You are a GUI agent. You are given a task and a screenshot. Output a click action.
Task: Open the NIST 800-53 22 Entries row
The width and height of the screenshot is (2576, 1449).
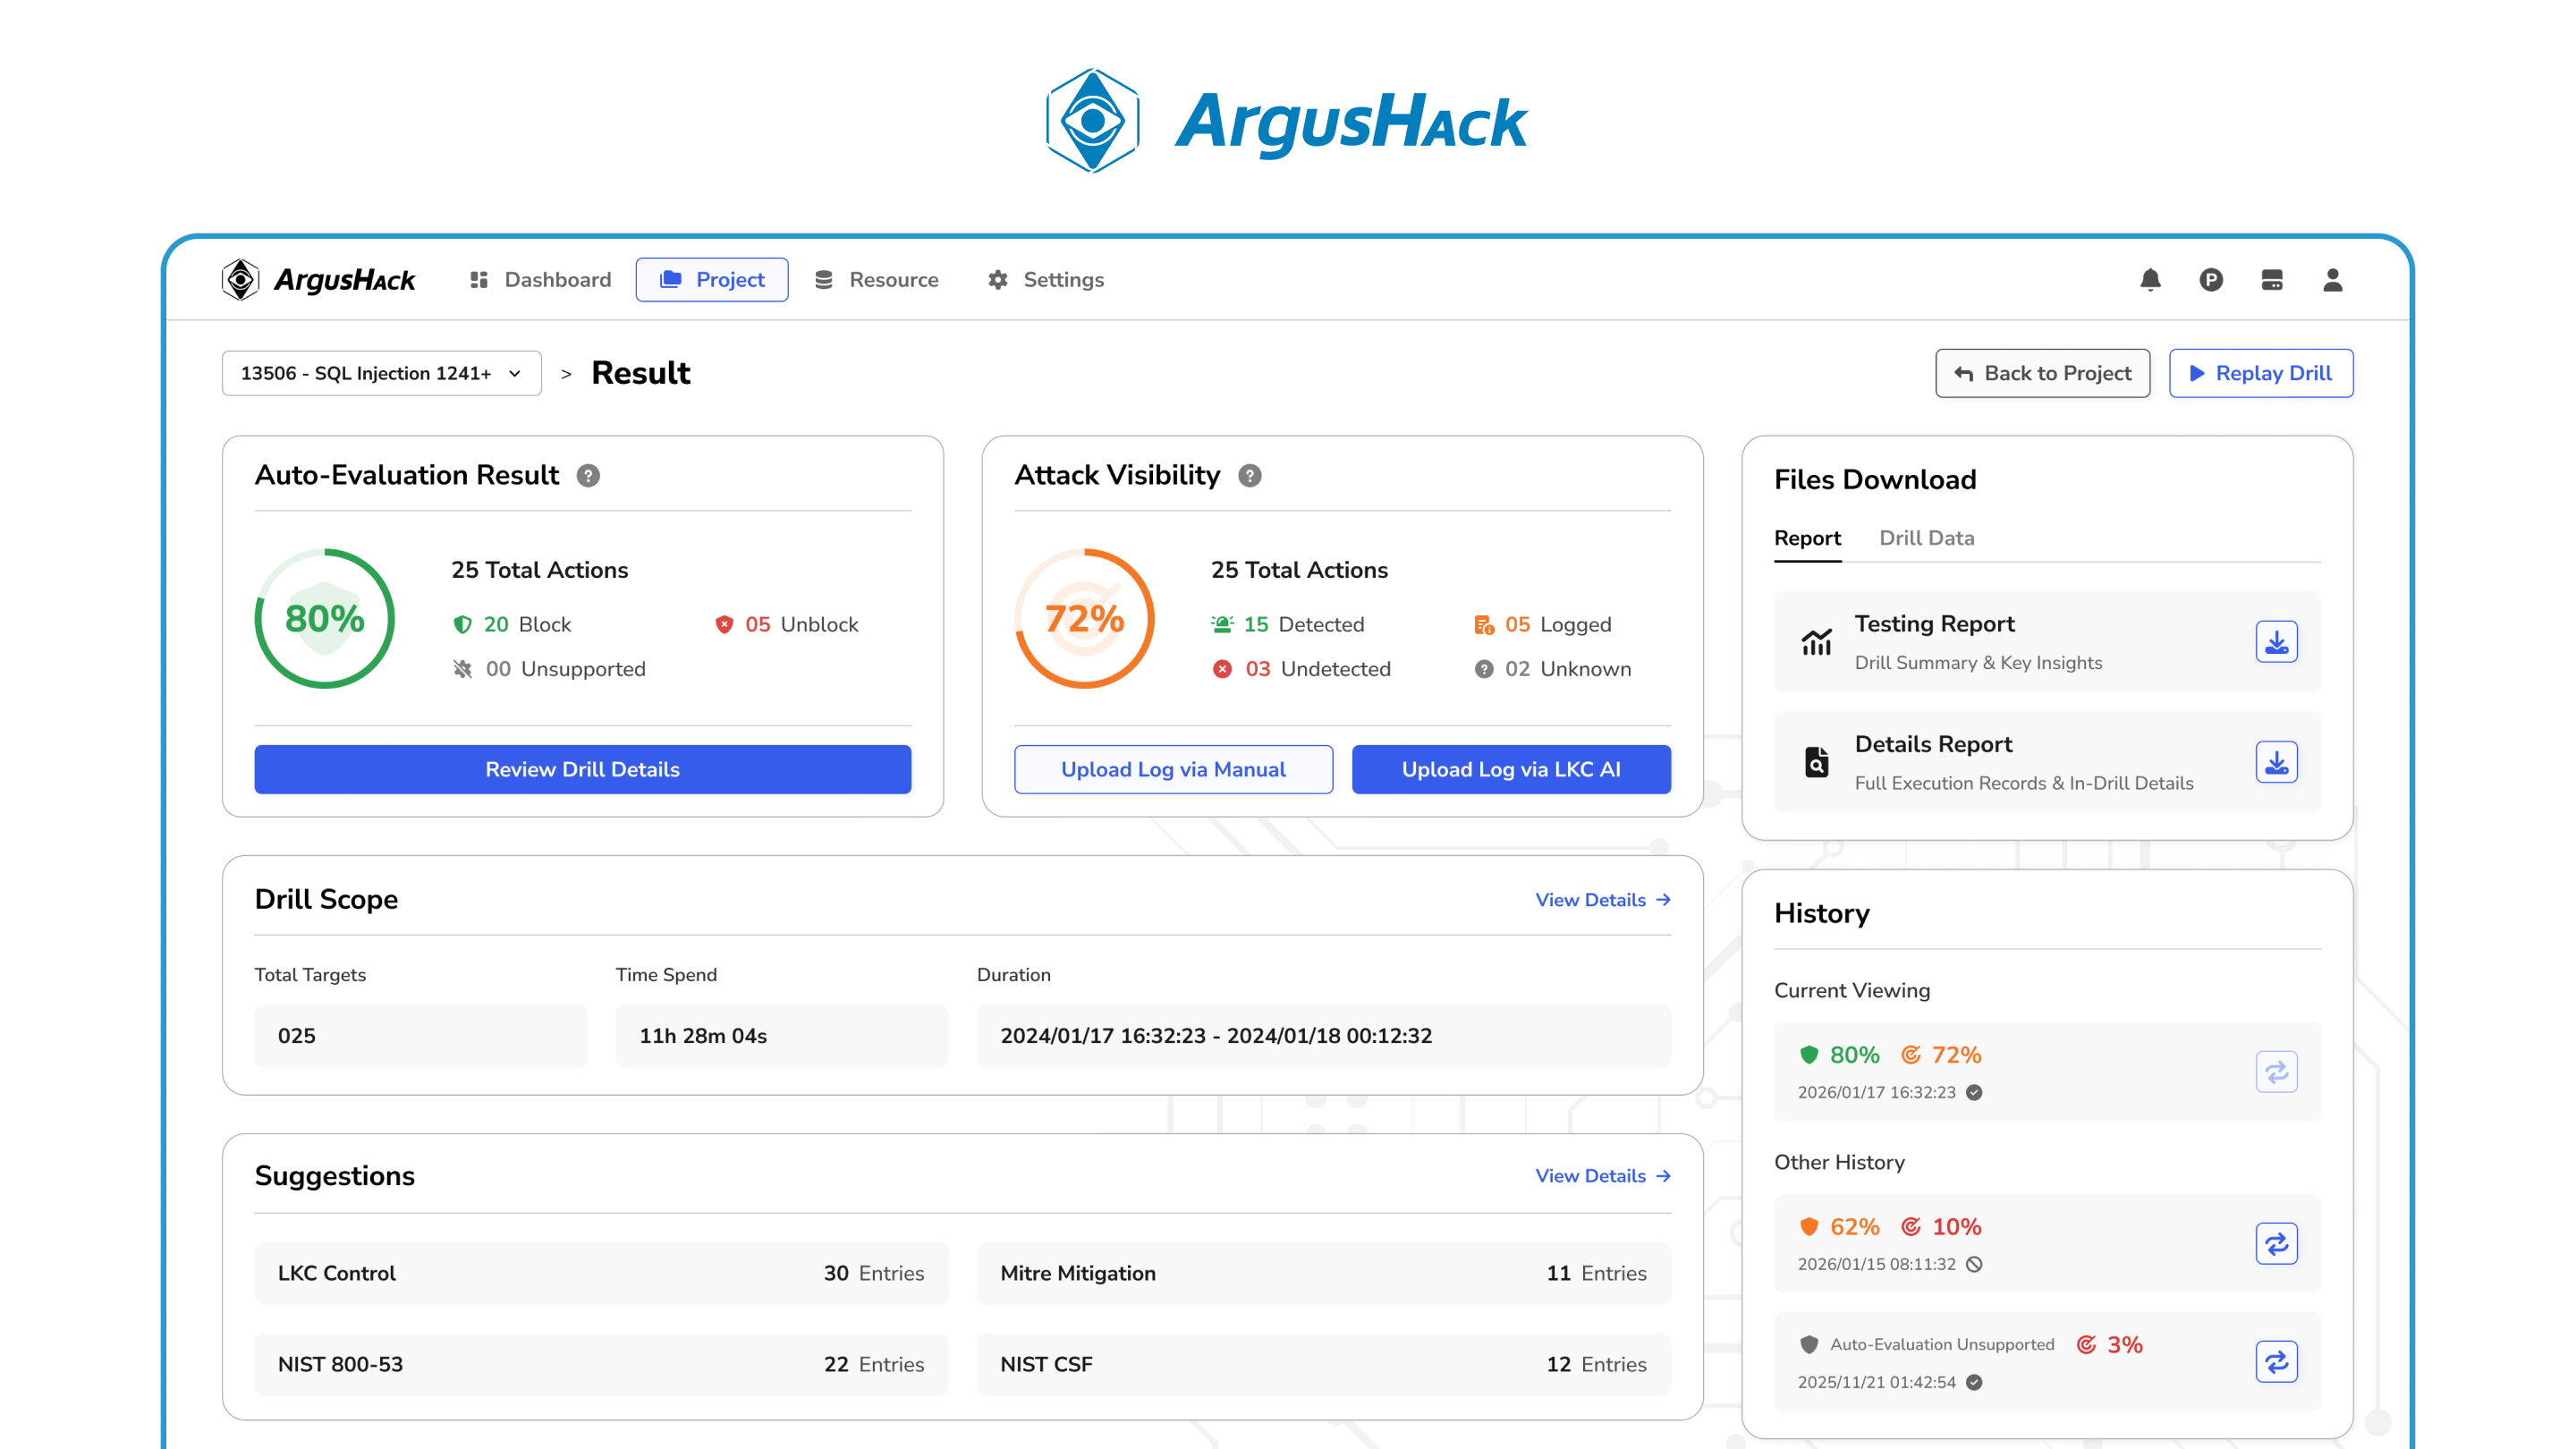[601, 1364]
